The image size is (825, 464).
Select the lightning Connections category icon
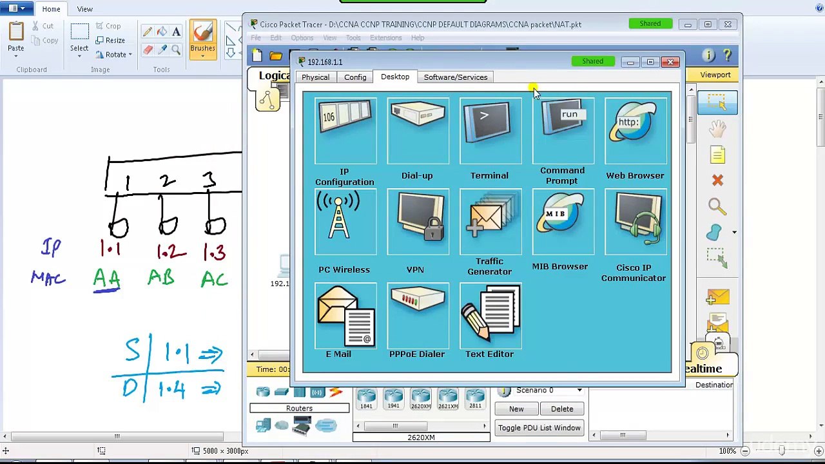(335, 392)
